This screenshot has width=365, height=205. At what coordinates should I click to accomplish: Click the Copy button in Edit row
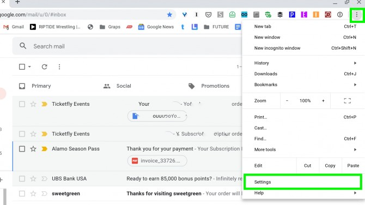click(330, 166)
